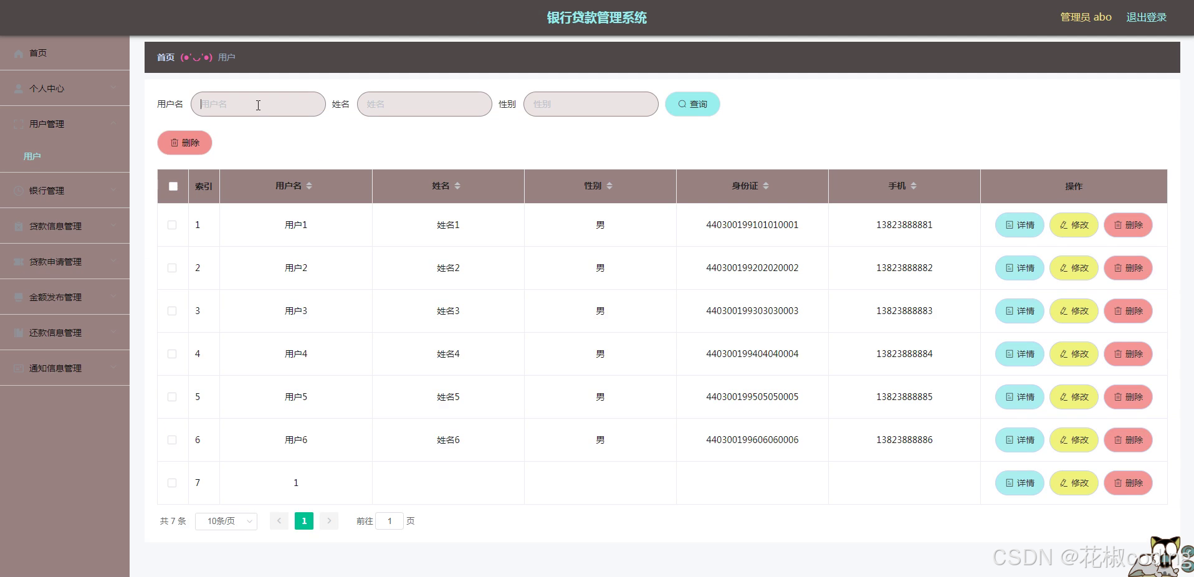The width and height of the screenshot is (1194, 577).
Task: Click the icon beside 金额发布管理
Action: [19, 298]
